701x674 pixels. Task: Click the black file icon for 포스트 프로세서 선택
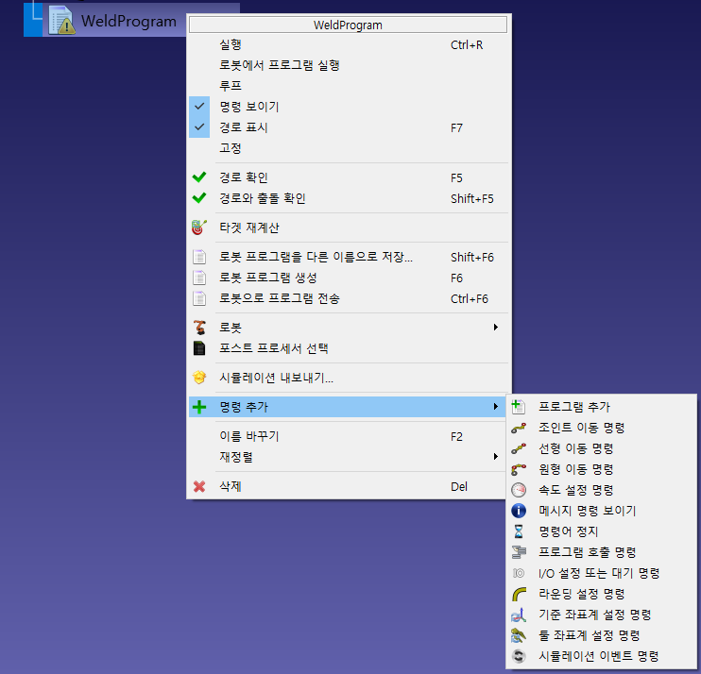coord(199,348)
